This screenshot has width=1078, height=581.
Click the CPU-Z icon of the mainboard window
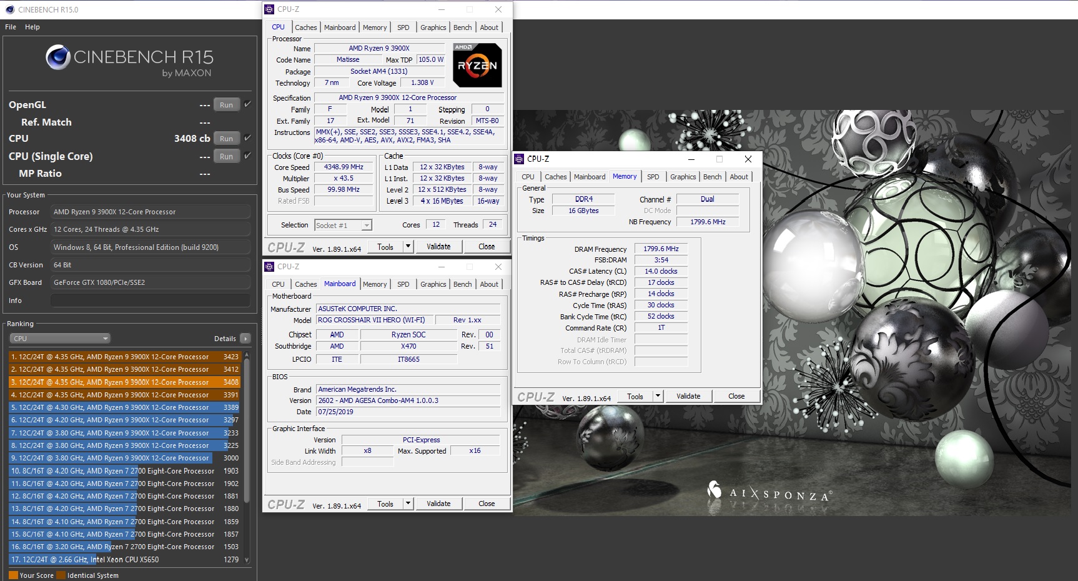(x=269, y=267)
